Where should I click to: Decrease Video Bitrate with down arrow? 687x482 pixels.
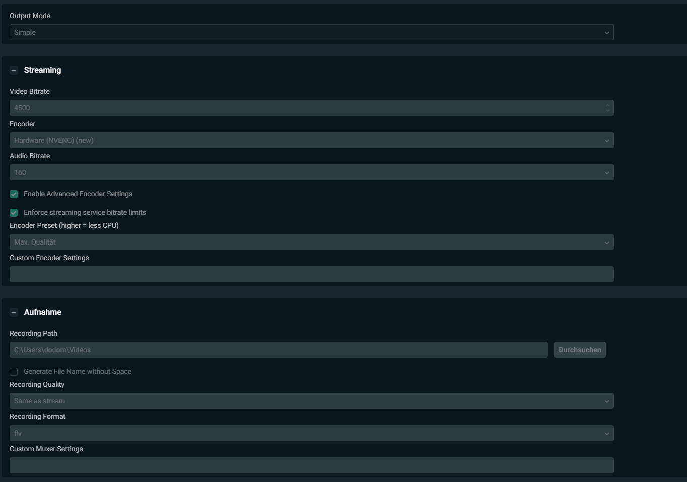[608, 111]
